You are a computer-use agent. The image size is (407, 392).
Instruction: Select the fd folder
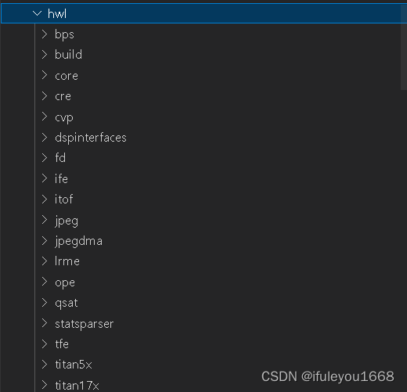click(60, 158)
